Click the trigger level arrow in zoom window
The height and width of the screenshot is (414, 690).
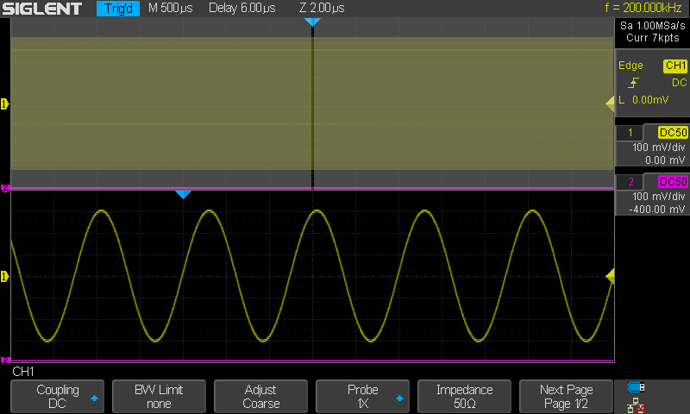tap(610, 277)
